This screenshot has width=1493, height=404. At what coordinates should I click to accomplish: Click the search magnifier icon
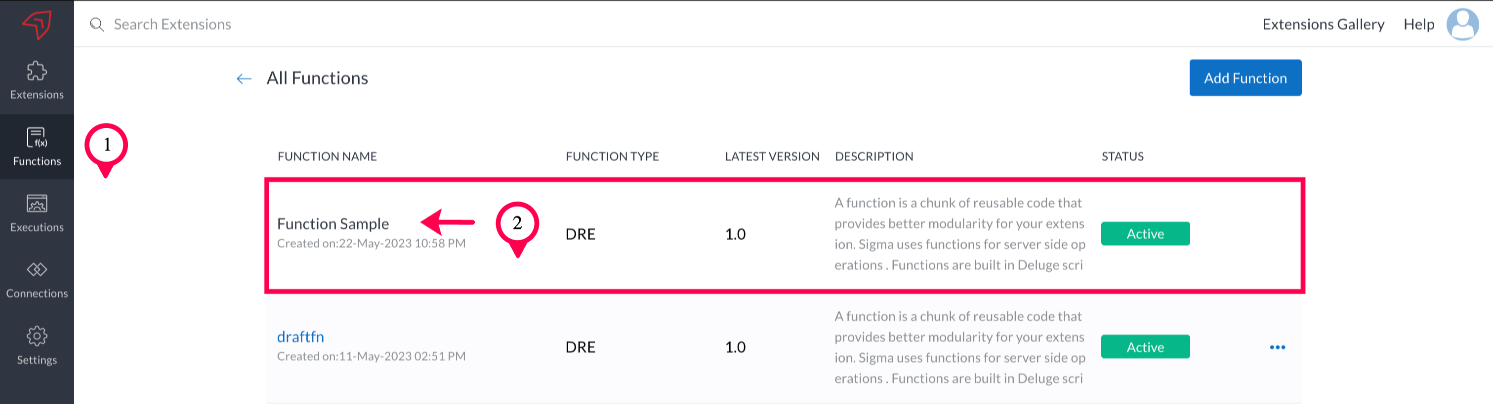point(97,25)
